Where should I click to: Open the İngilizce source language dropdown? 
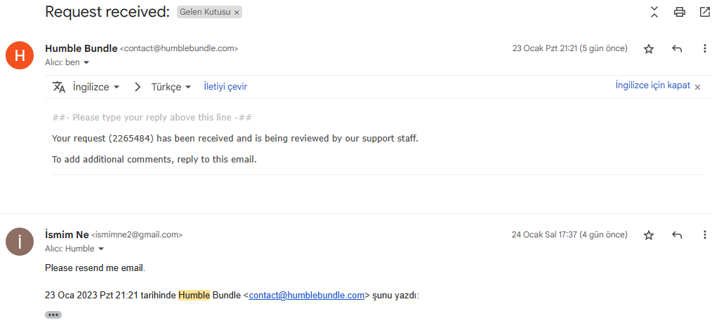tap(96, 87)
